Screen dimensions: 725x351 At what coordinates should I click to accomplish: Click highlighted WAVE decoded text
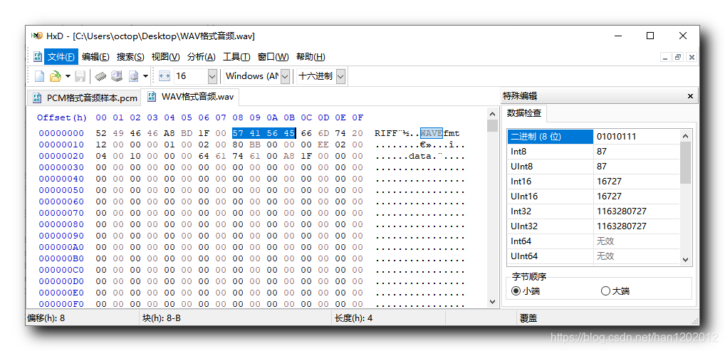point(432,133)
